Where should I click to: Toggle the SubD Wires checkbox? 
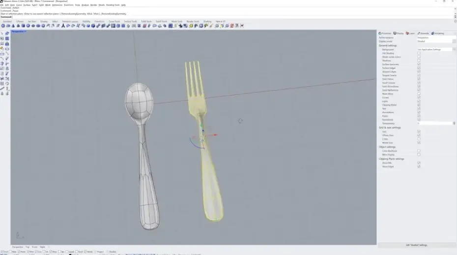tap(419, 79)
